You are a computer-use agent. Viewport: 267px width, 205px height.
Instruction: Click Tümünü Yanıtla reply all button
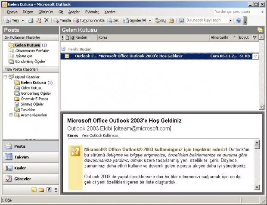coord(89,20)
